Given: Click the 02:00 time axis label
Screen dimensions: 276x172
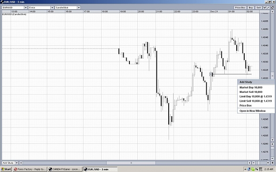Looking at the screenshot, I should [x=250, y=11].
